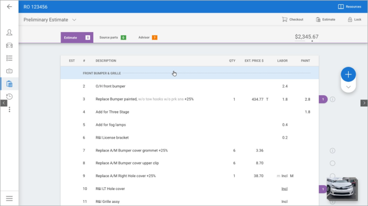Switch to the Estimate tab

pos(77,37)
